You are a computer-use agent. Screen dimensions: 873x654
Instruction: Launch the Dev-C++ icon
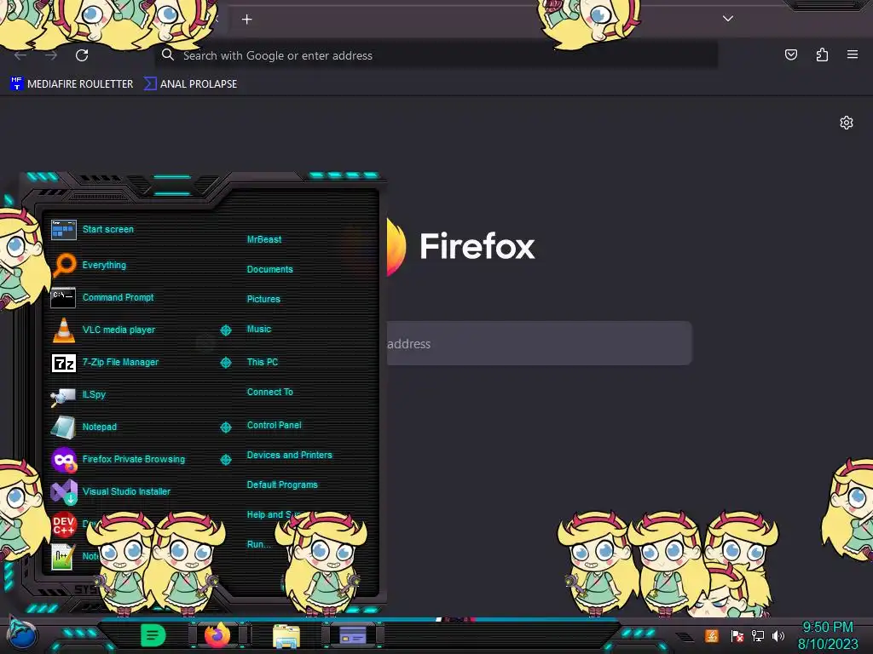click(63, 525)
